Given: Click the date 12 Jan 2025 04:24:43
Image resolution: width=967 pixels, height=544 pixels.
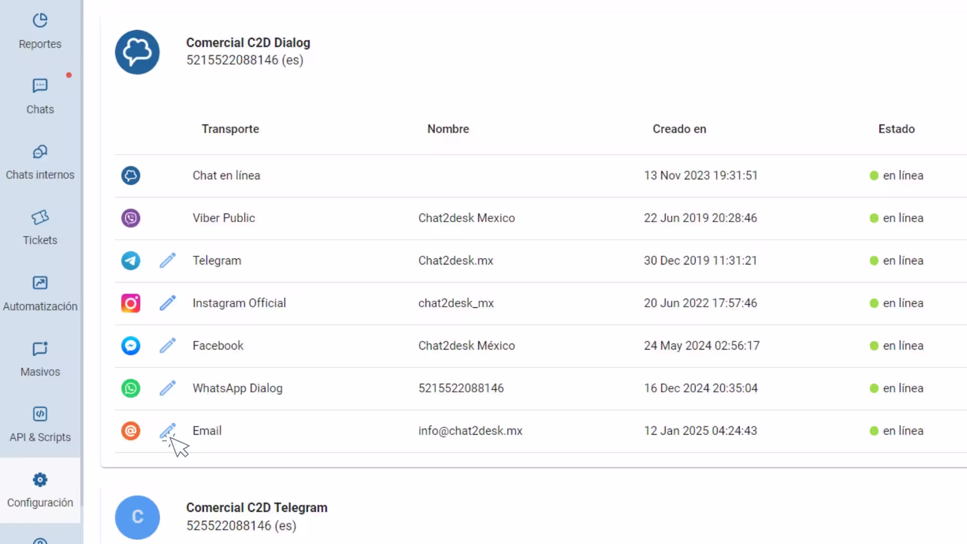Looking at the screenshot, I should click(701, 431).
